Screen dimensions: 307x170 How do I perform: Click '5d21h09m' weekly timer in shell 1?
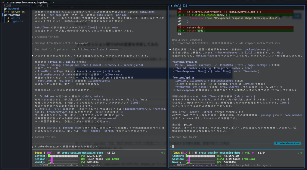pyautogui.click(x=93, y=162)
